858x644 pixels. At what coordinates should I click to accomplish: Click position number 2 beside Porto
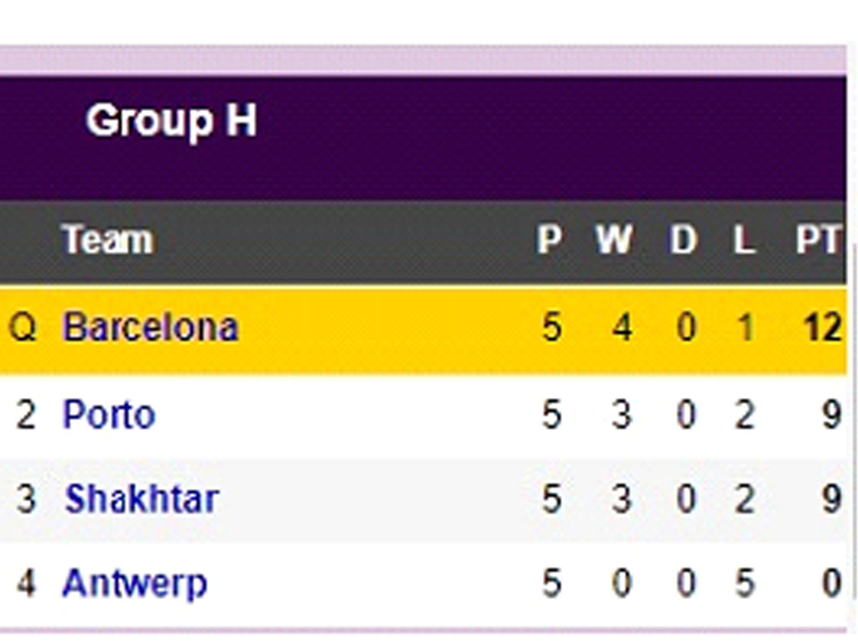coord(26,415)
